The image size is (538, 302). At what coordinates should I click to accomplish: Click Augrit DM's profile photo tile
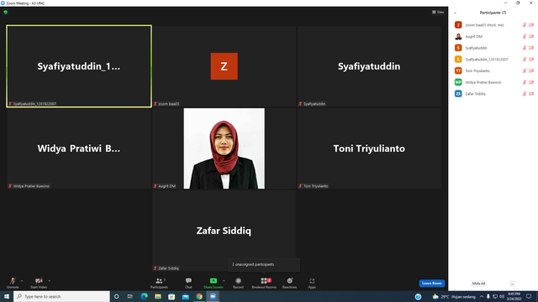(x=224, y=148)
